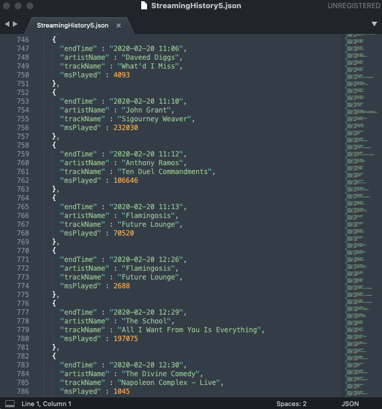Click the endTime value "2020-02-20 11:13"
Screen dimensions: 382x409
146,207
